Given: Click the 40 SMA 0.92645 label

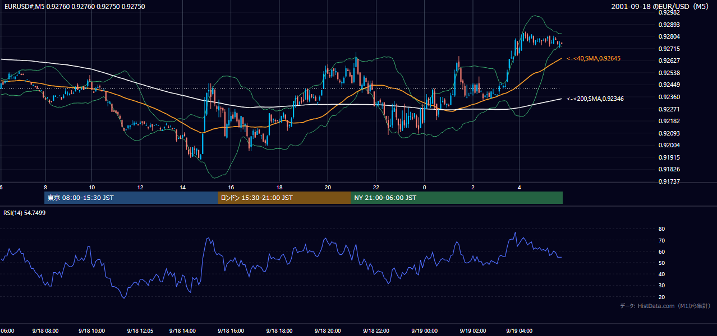Looking at the screenshot, I should (x=594, y=58).
